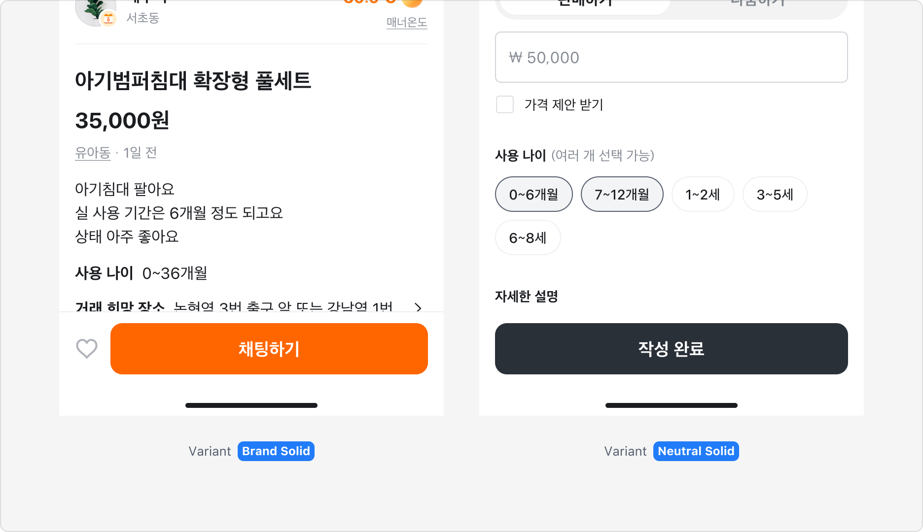Open the 유아동 category link
Screen dimensions: 923x532
coord(93,153)
